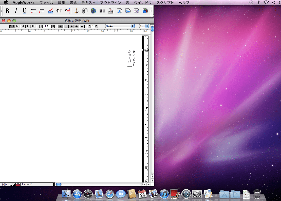Image resolution: width=281 pixels, height=201 pixels.
Task: Open System Preferences from the Dock
Action: [197, 194]
